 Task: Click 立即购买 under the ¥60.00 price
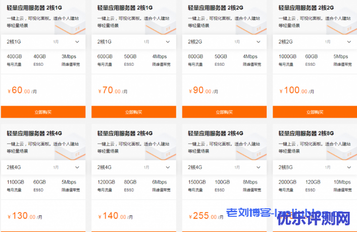tap(43, 112)
